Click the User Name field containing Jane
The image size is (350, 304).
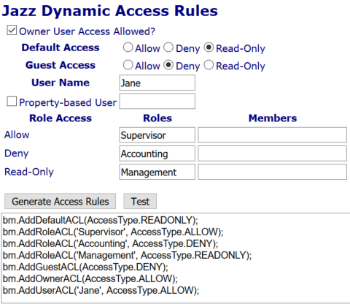[157, 83]
